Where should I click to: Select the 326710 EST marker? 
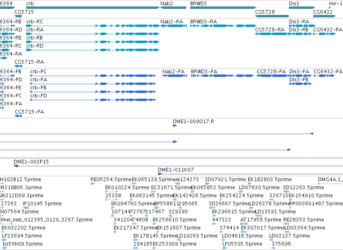[x=271, y=200]
